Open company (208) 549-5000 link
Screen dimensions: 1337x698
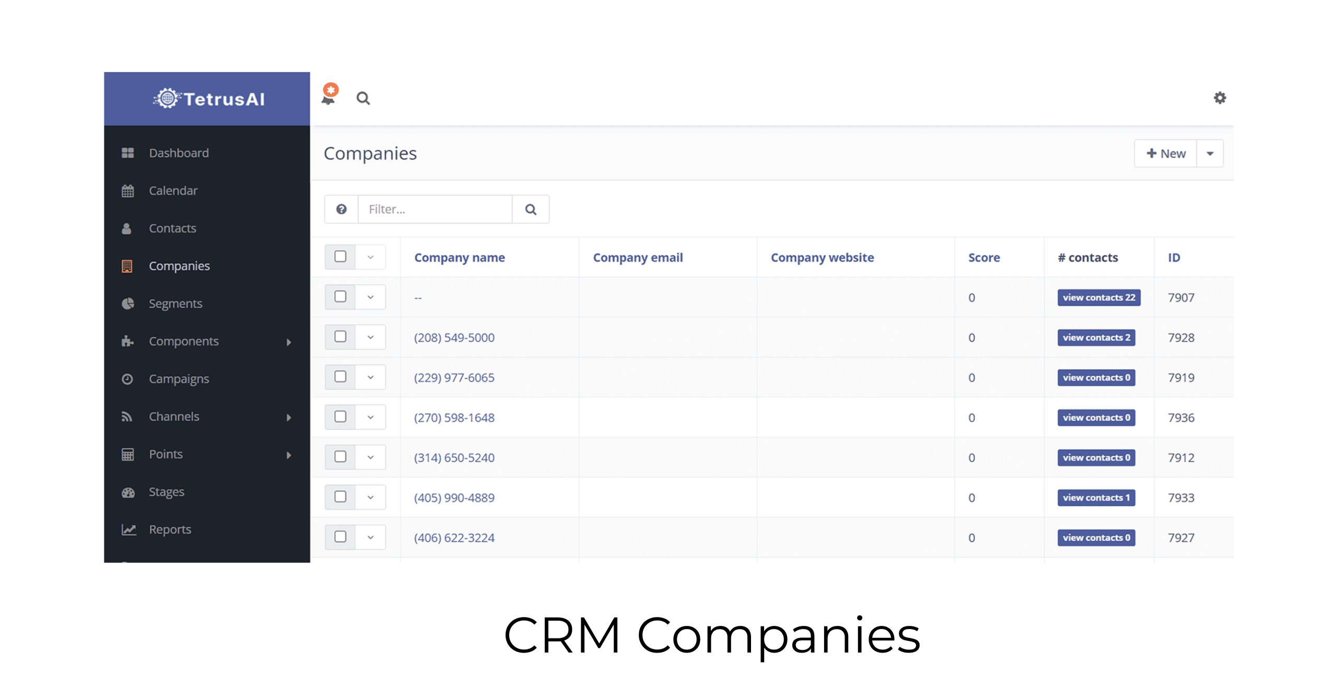454,338
